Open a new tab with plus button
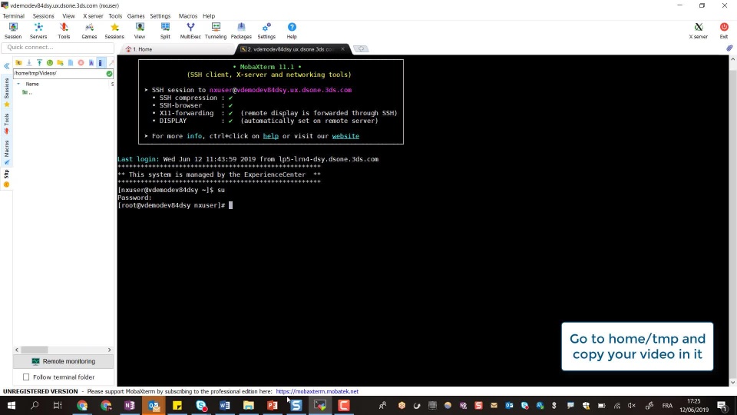 (361, 49)
